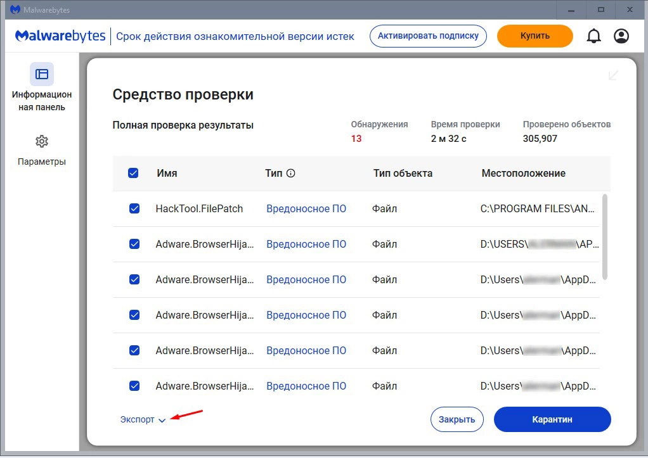
Task: Click the results list vertical scrollbar
Action: pos(605,236)
